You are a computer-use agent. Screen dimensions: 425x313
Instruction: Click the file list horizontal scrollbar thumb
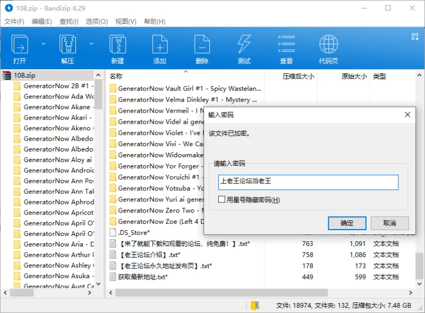pos(222,293)
